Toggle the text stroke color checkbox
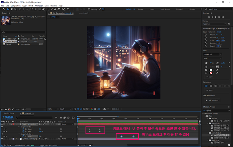Viewport: 233px width, 147px height. point(206,73)
